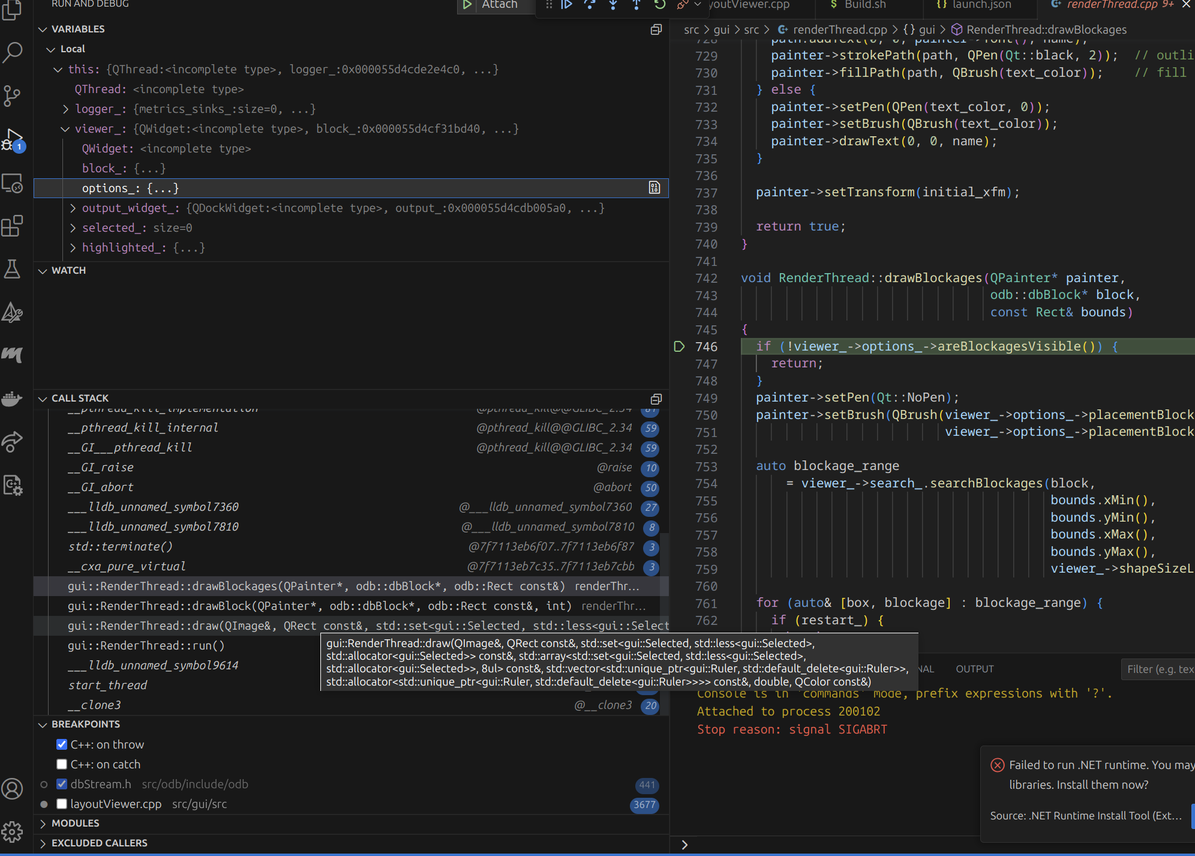Click Step Over in the debug toolbar
The width and height of the screenshot is (1195, 856).
[590, 5]
